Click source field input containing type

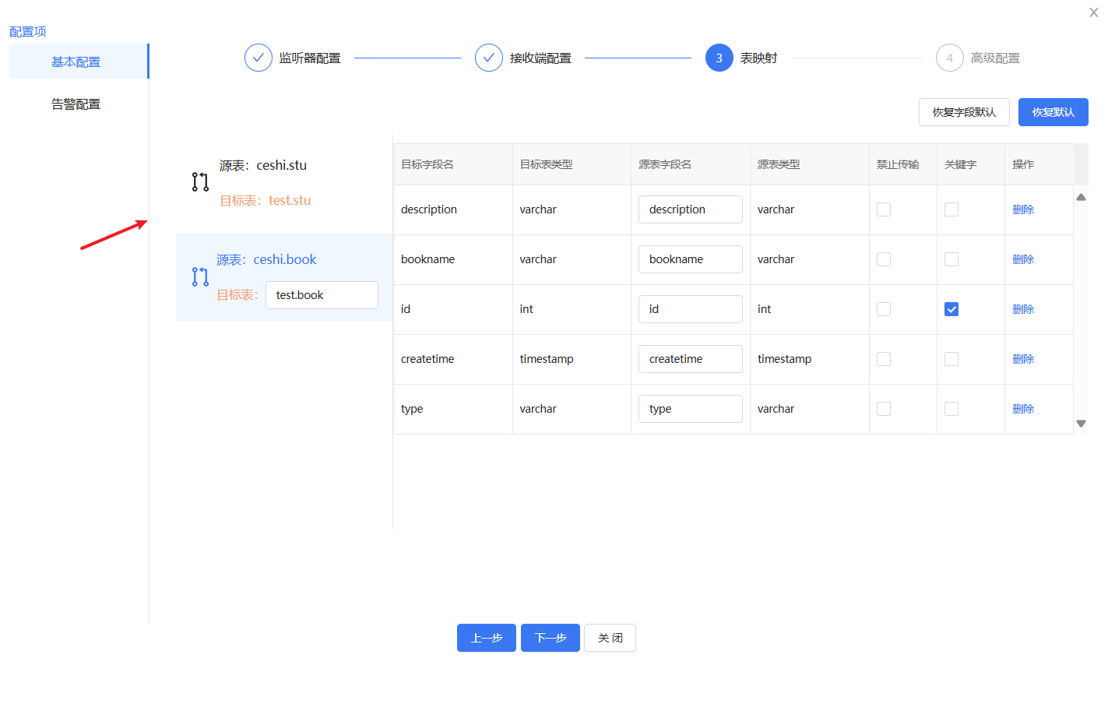[691, 409]
